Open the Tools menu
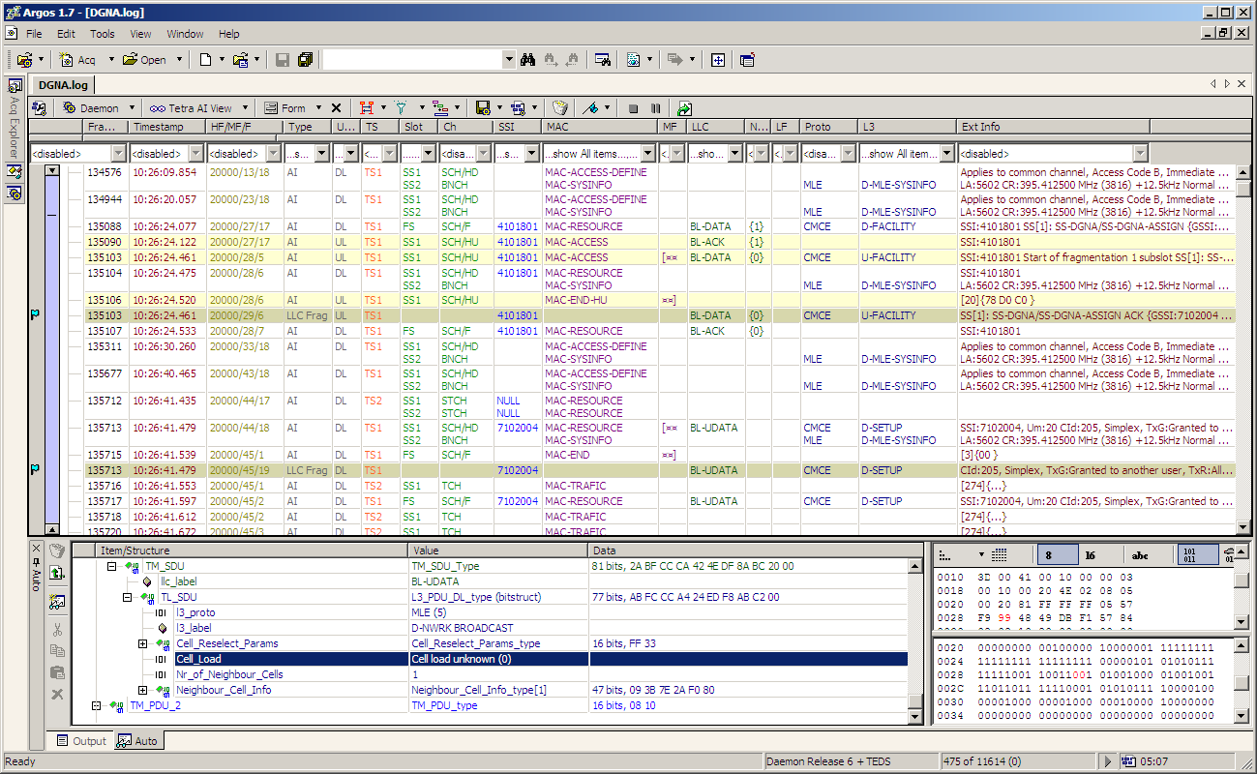This screenshot has height=774, width=1257. [103, 34]
